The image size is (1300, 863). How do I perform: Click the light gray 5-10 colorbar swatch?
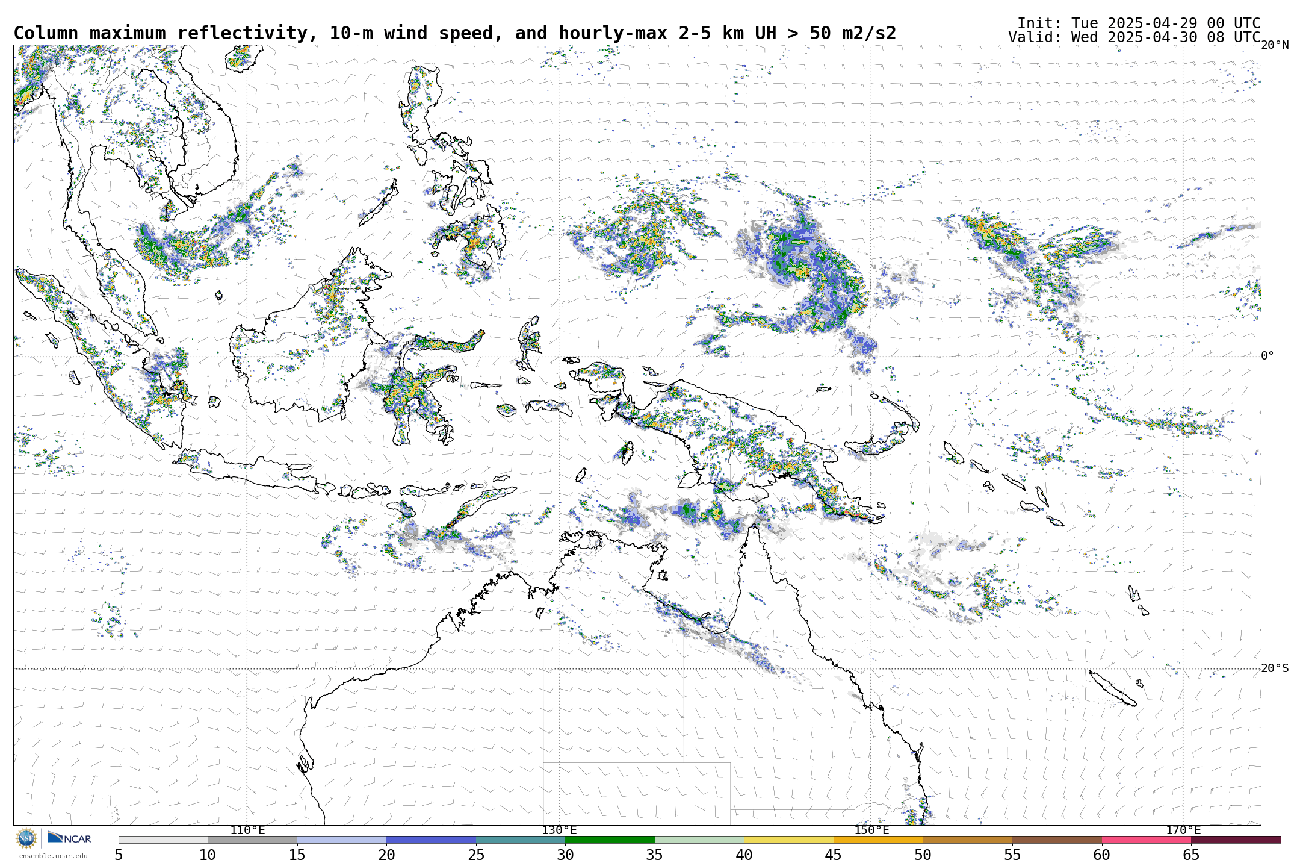pyautogui.click(x=163, y=840)
